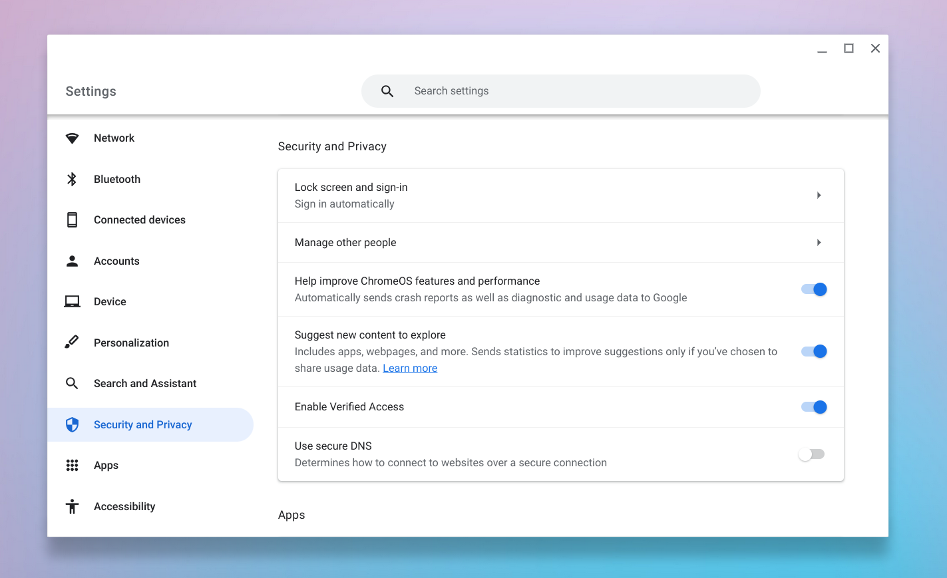Click the Device laptop icon
This screenshot has height=578, width=947.
[x=72, y=302]
